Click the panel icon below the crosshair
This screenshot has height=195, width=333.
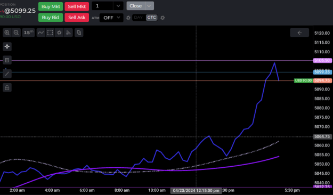click(x=7, y=60)
